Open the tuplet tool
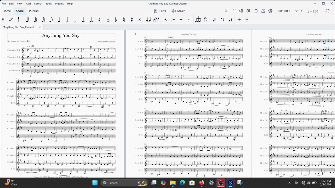The width and height of the screenshot is (335, 188). point(198,20)
